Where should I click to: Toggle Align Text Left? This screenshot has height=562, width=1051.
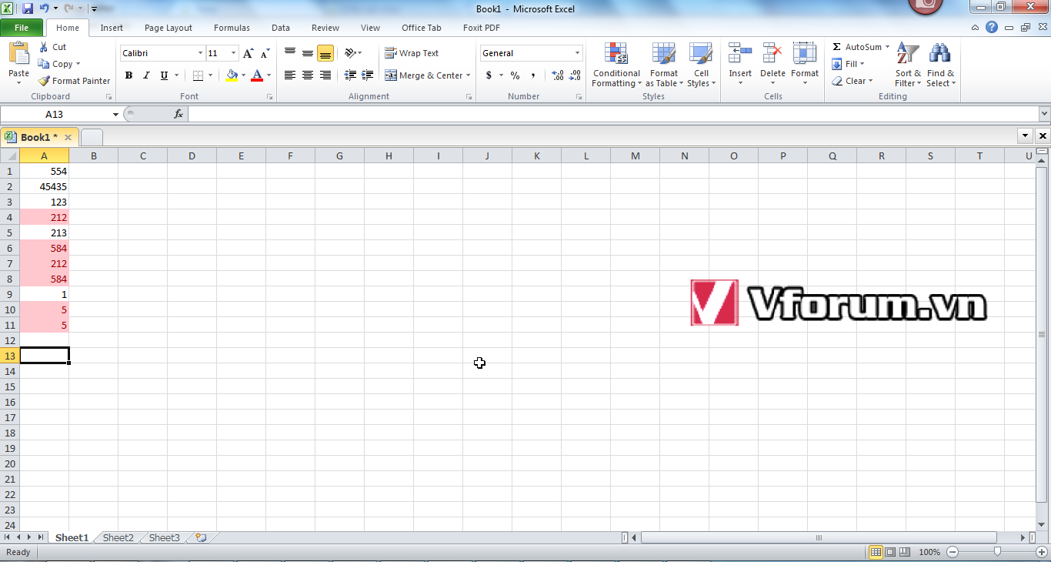290,75
